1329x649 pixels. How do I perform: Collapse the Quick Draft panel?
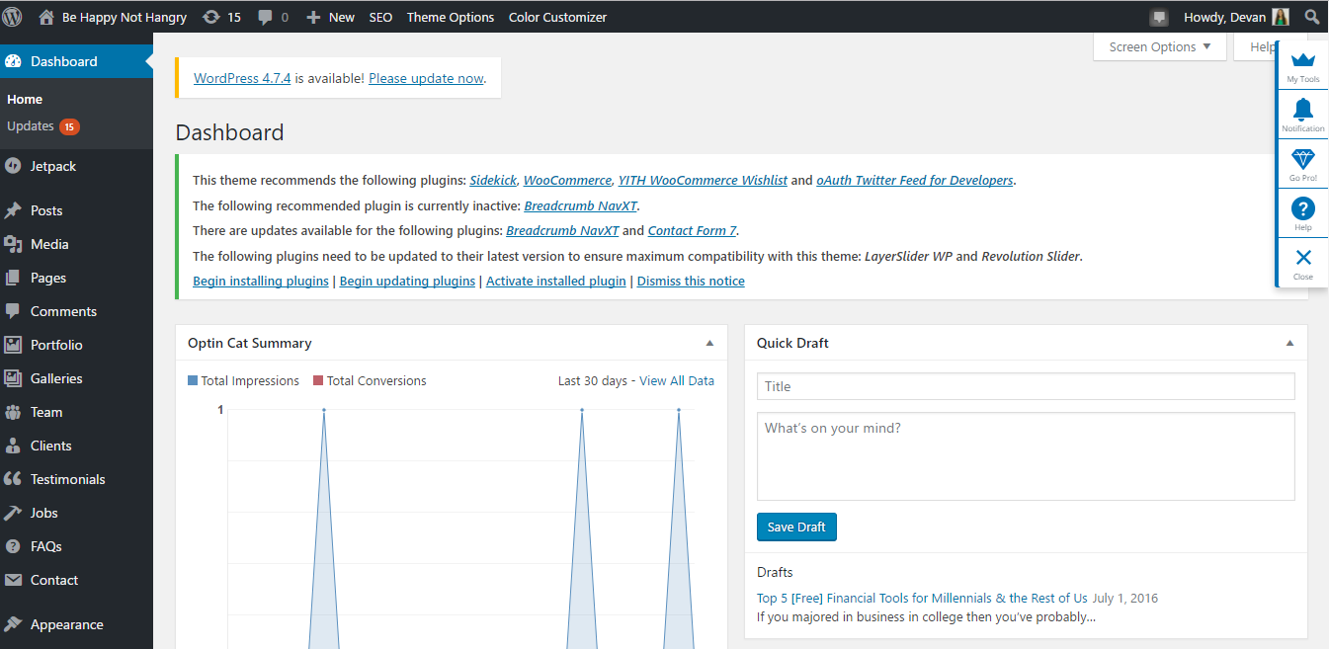click(x=1289, y=343)
